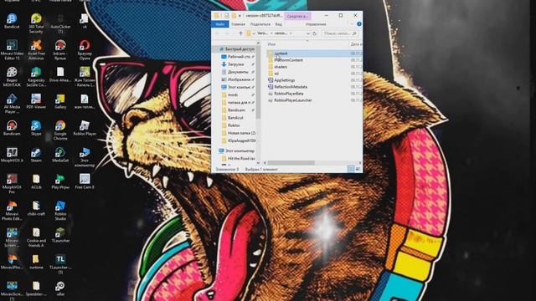Open Google Chrome desktop shortcut
Screen dimensions: 536x301
pyautogui.click(x=60, y=130)
